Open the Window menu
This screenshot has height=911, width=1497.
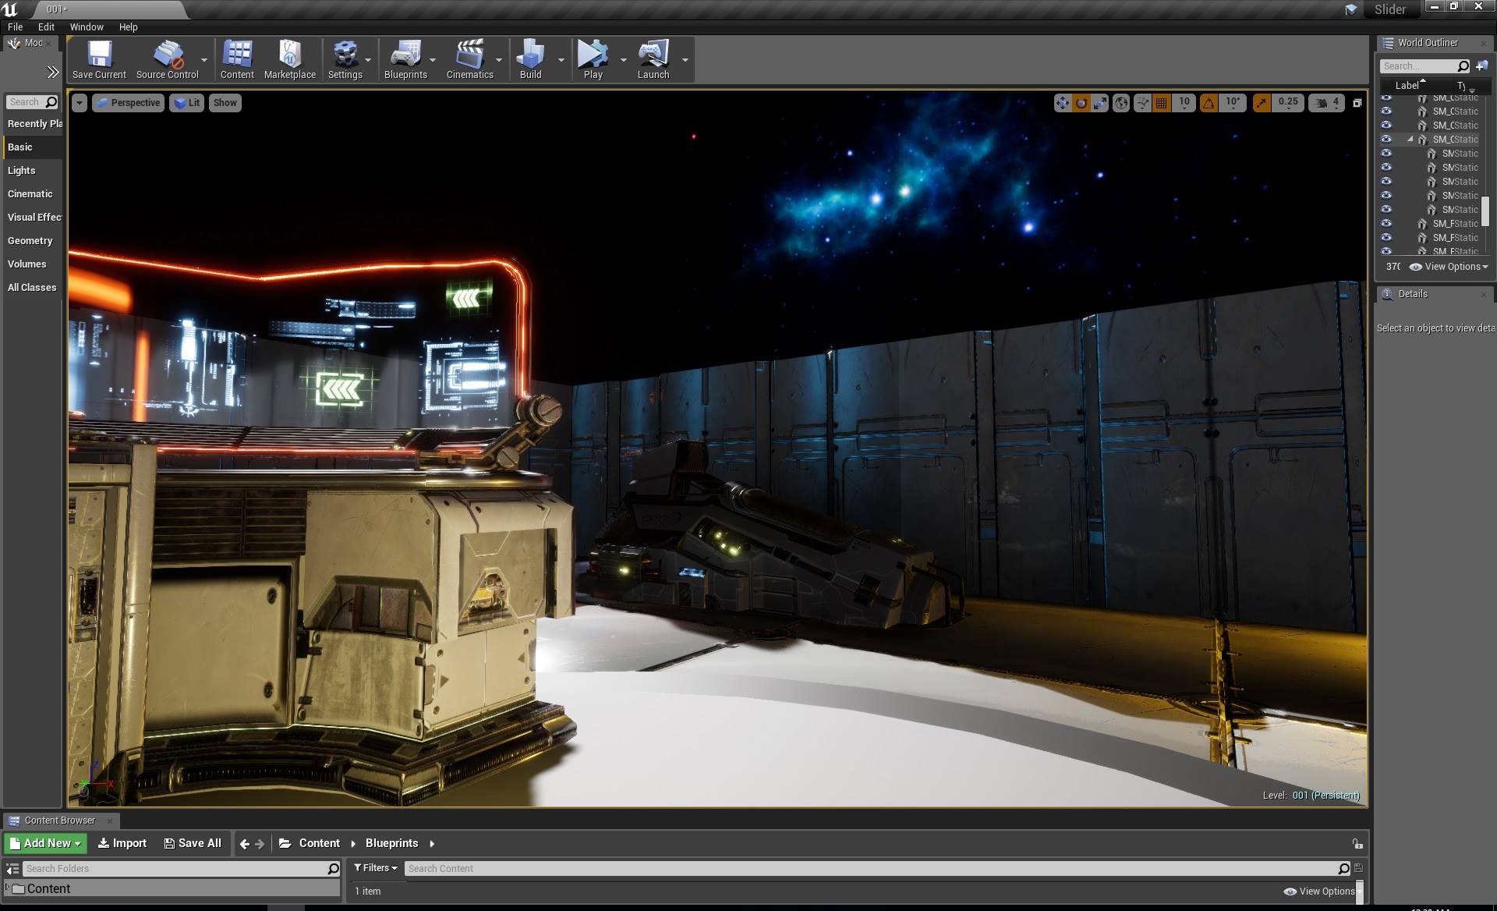click(x=87, y=27)
